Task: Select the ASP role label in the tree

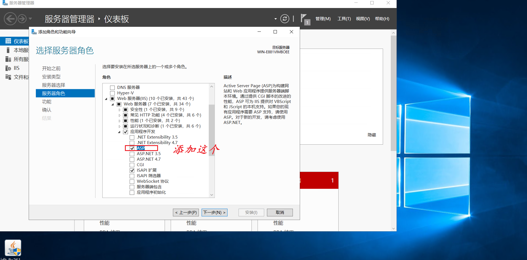Action: pos(141,148)
